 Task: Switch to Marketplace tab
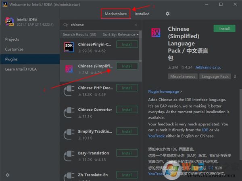(x=116, y=14)
